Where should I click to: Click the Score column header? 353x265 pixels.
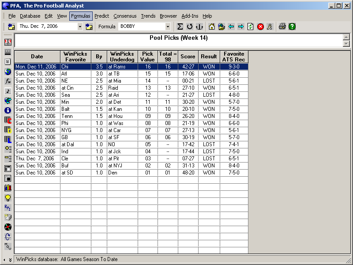(188, 57)
